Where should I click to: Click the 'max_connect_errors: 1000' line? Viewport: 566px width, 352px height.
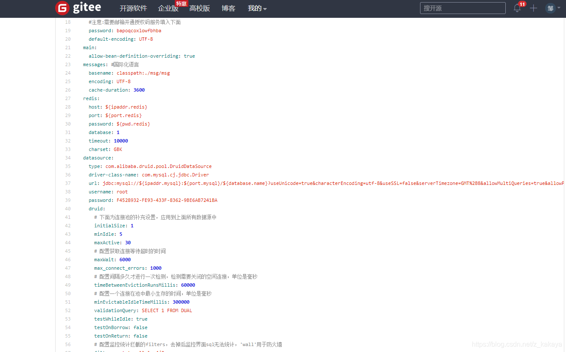click(x=128, y=268)
